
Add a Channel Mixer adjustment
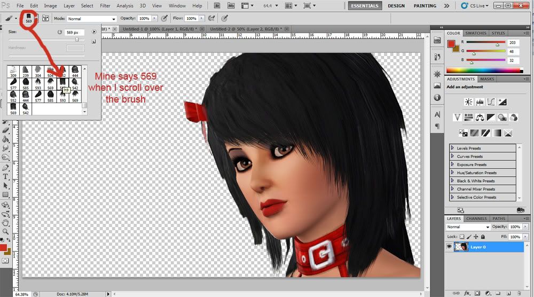[513, 118]
